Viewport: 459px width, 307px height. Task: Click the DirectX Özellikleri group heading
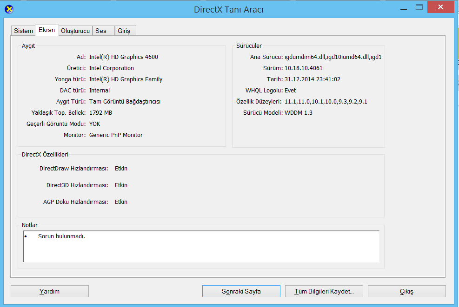(x=45, y=154)
